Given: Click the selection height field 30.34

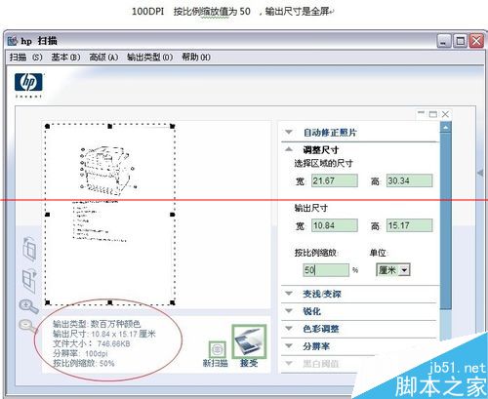Looking at the screenshot, I should [410, 180].
